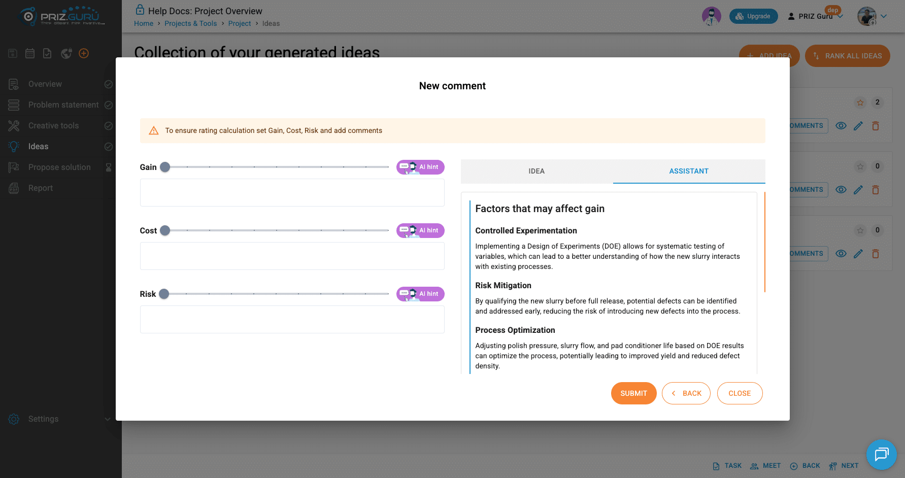Expand the Settings menu chevron
Image resolution: width=905 pixels, height=478 pixels.
click(107, 419)
